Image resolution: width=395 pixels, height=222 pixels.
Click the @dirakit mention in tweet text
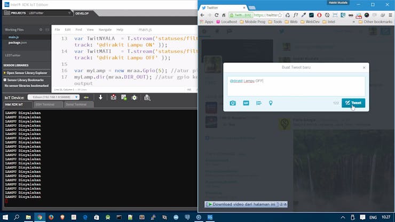pyautogui.click(x=236, y=81)
